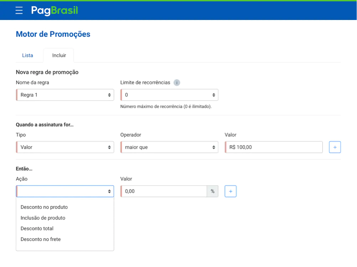Collapse the open Ação dropdown
357x267 pixels.
(x=65, y=191)
